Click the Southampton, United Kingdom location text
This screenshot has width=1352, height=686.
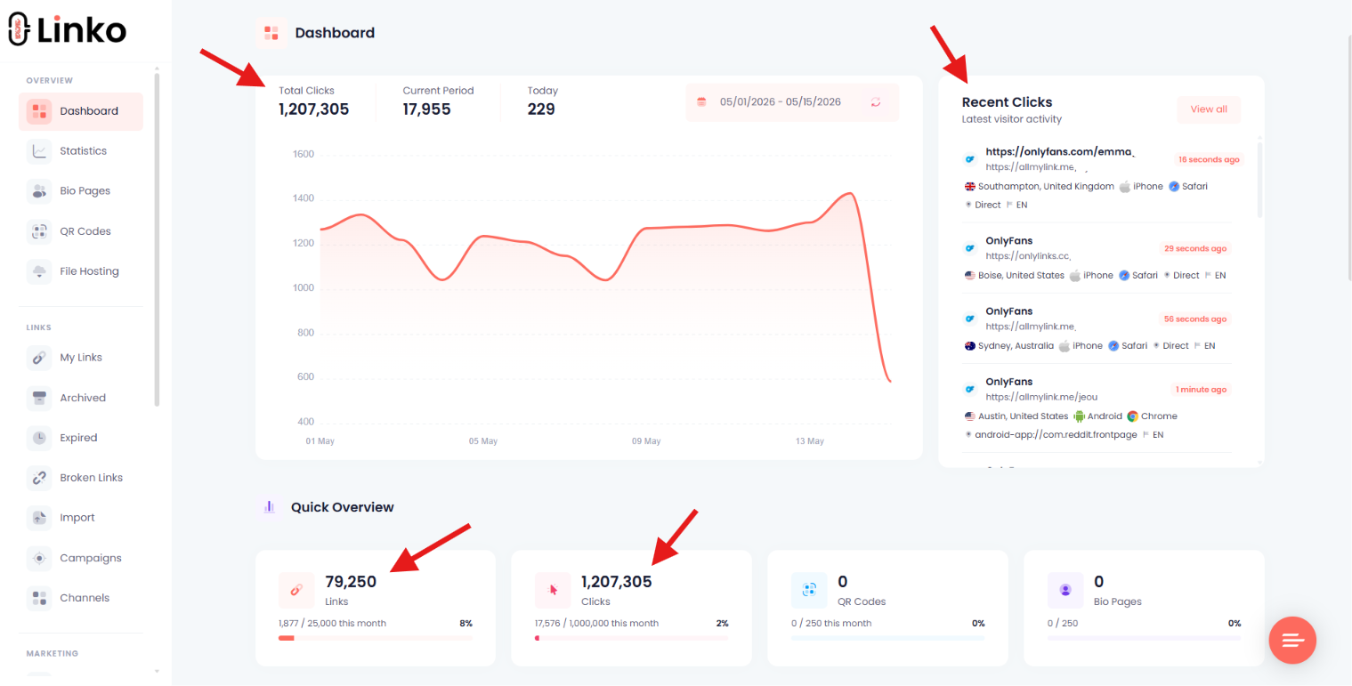click(1046, 187)
